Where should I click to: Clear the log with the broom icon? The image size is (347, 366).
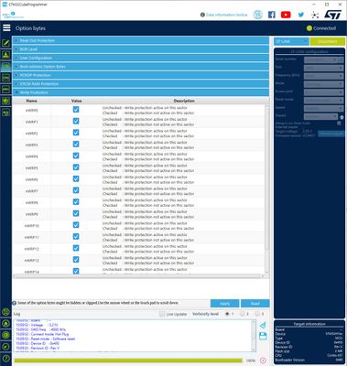pos(263,325)
